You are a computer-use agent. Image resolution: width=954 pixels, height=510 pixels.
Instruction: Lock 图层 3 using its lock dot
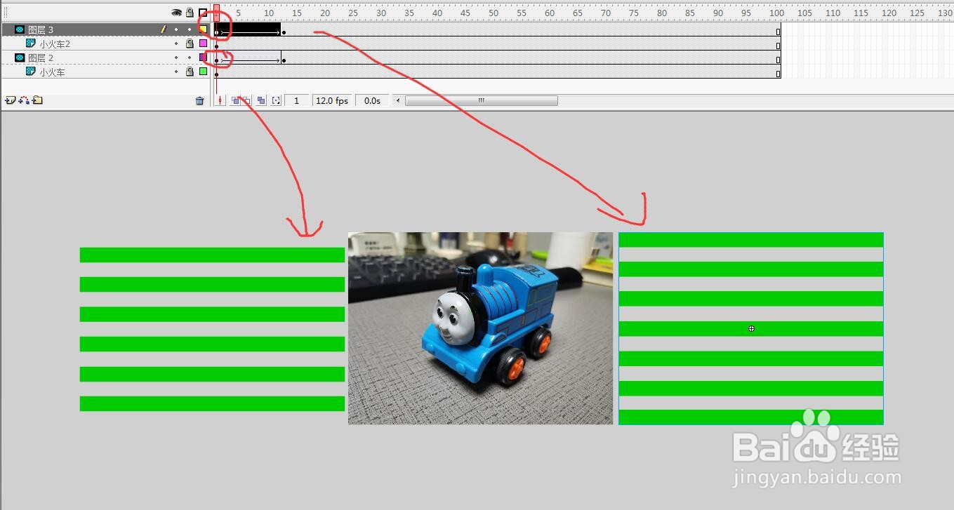click(190, 29)
